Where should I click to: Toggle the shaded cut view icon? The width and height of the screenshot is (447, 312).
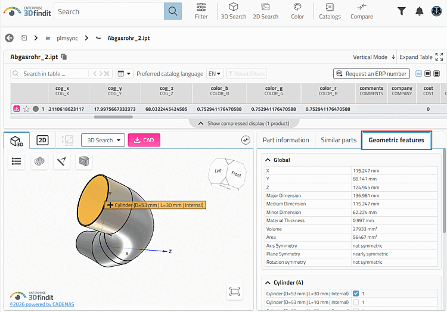(x=84, y=161)
